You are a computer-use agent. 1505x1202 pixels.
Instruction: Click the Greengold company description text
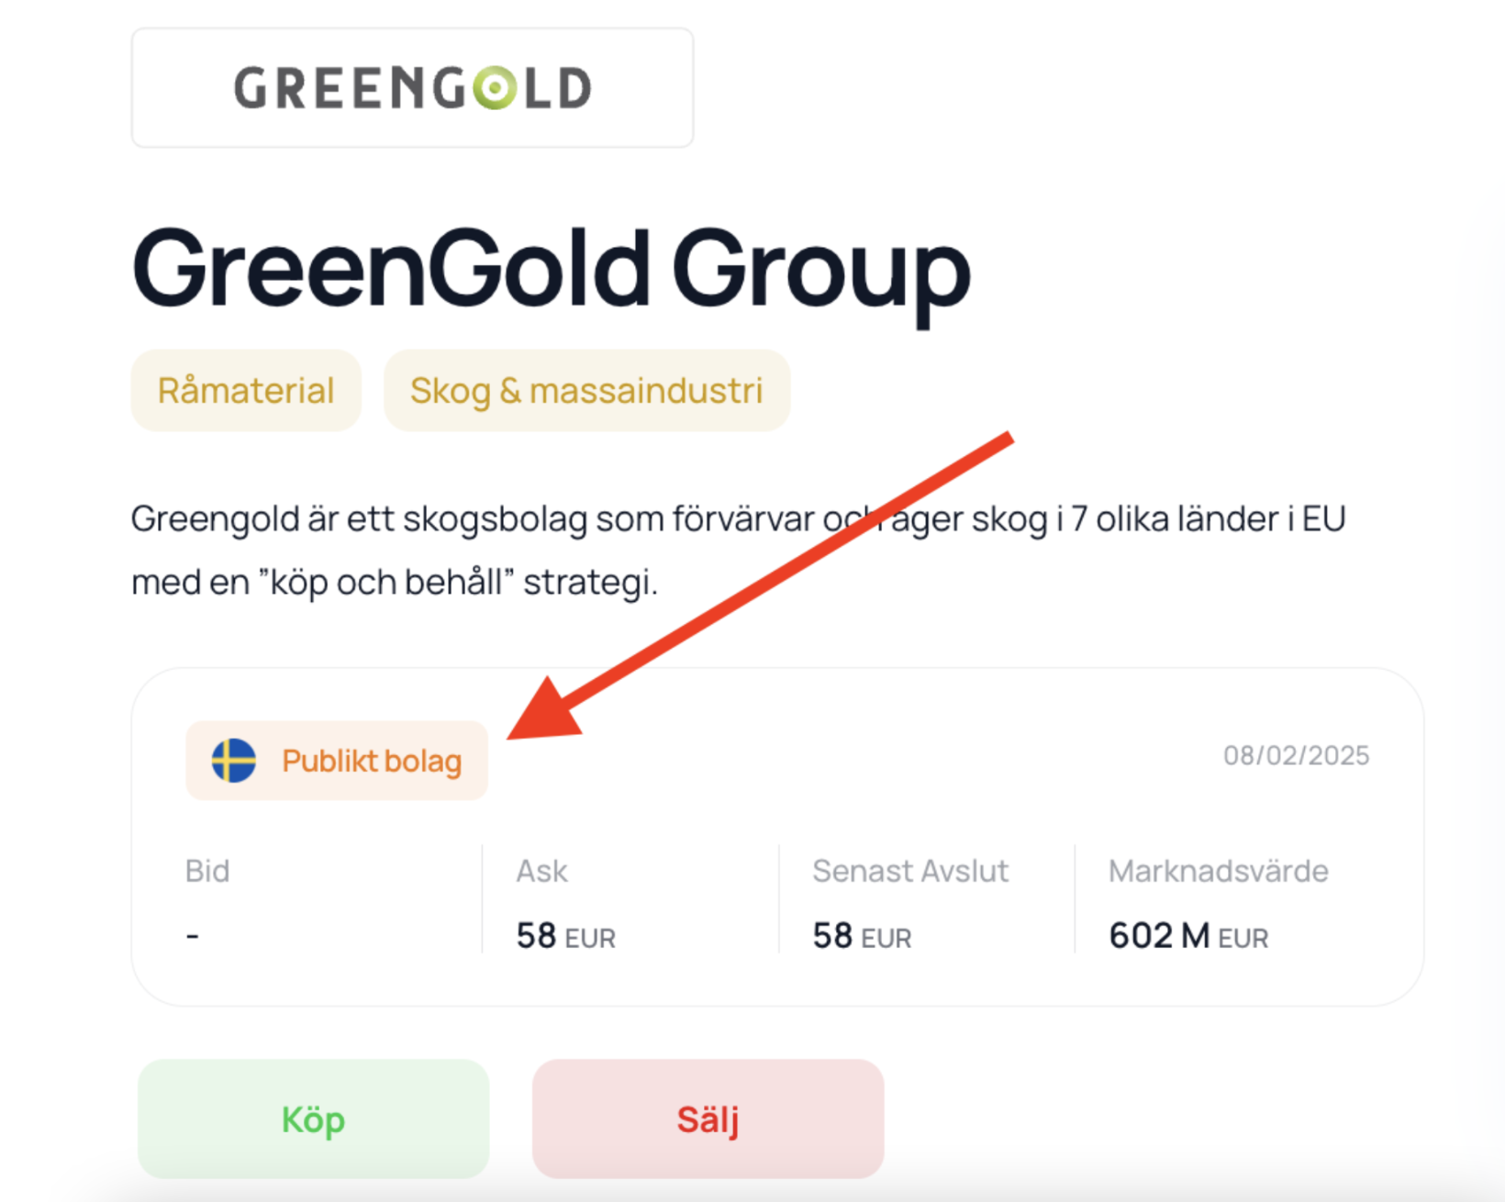[x=739, y=551]
